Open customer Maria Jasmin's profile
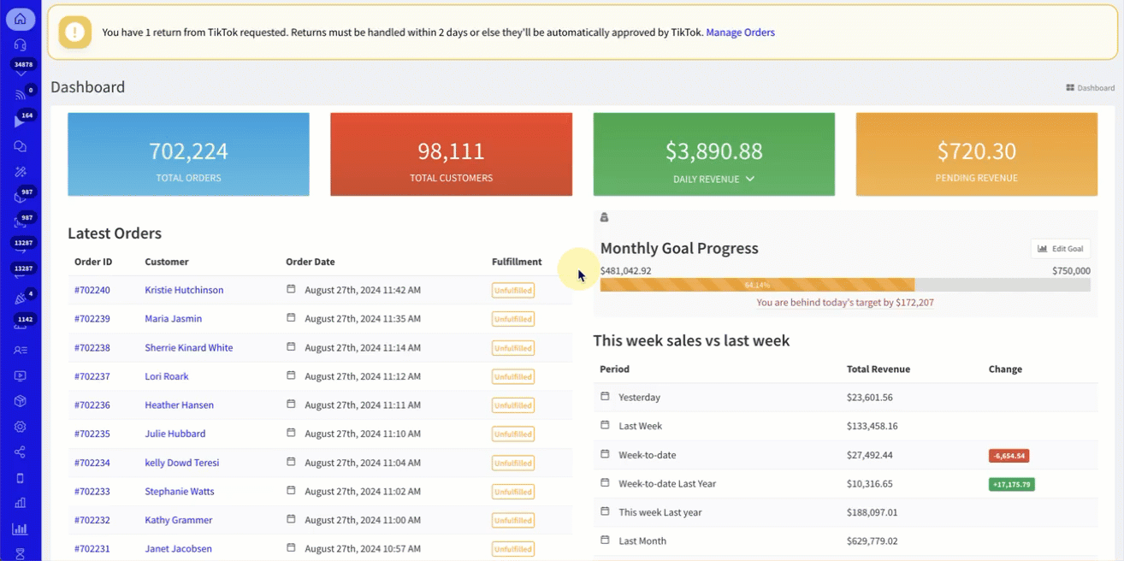Screen dimensions: 1124x561 [174, 319]
